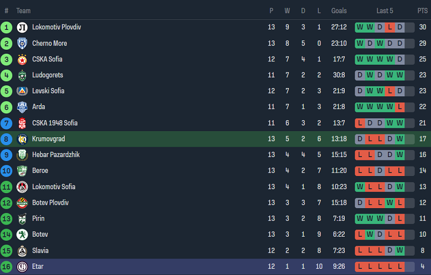Sort table by Goals column header
Viewport: 431px width, 275px height.
[x=339, y=11]
